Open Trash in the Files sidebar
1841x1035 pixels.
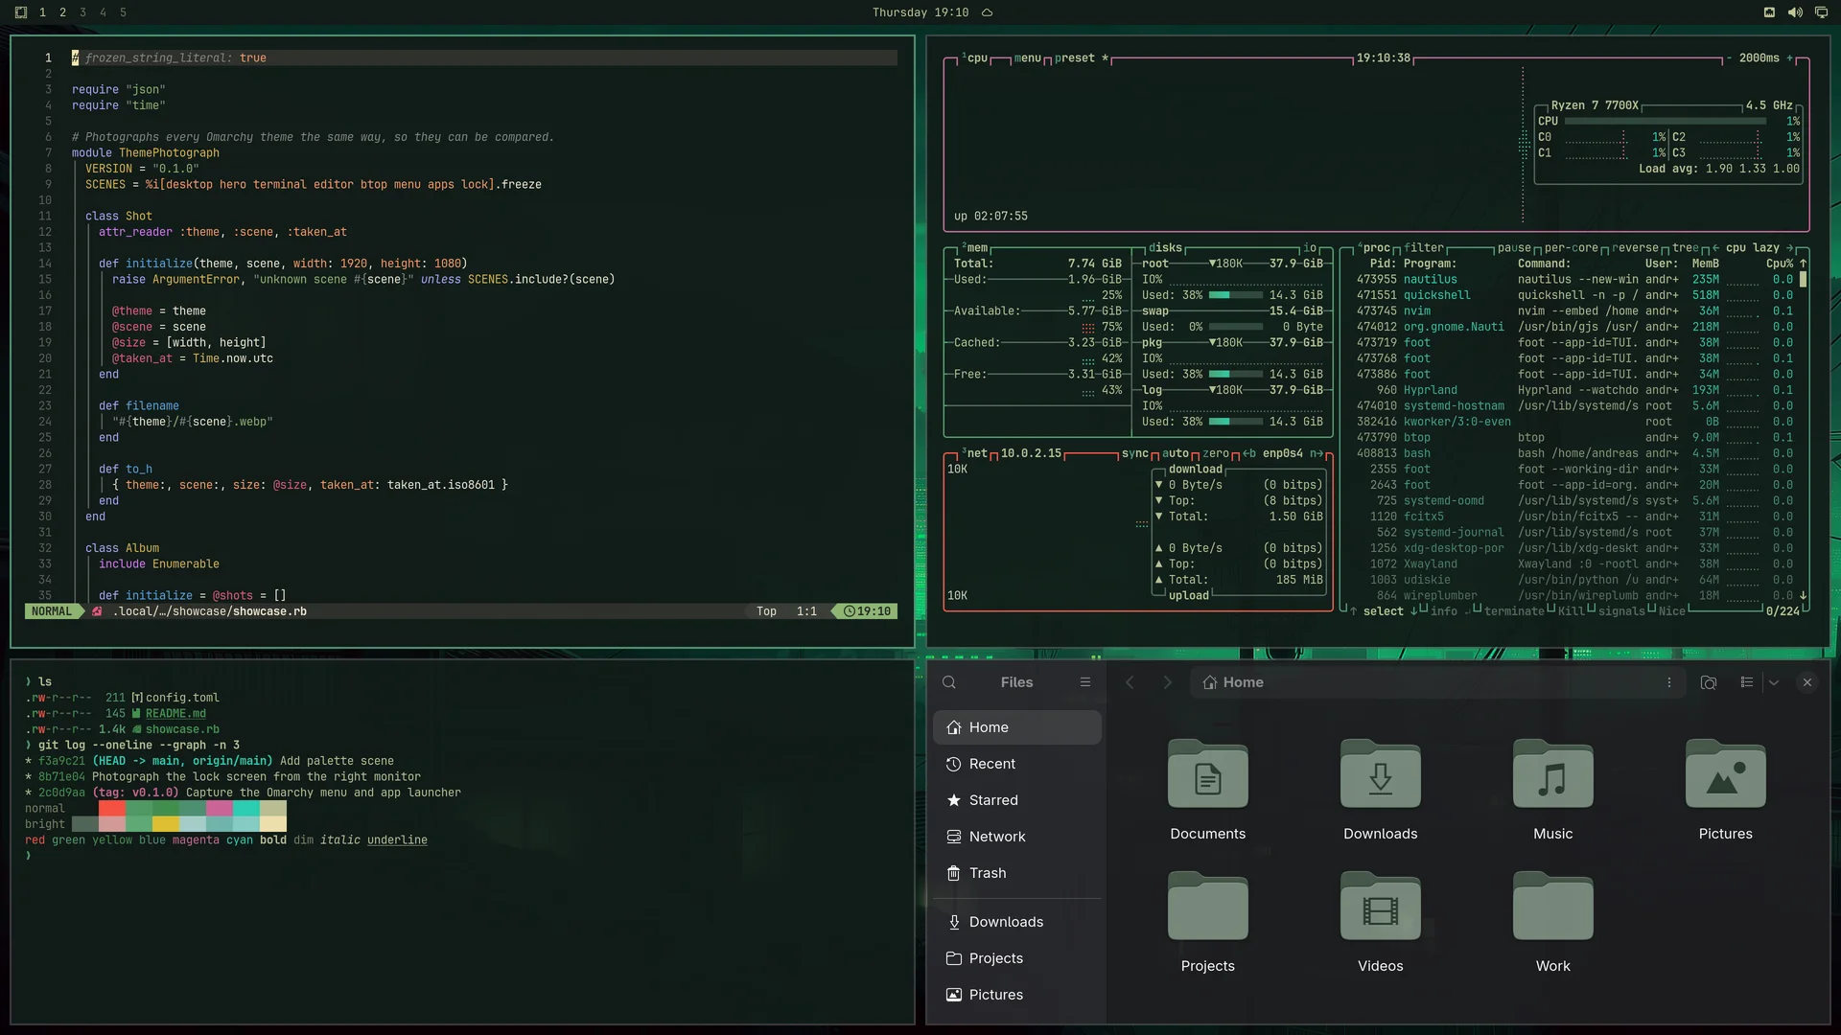coord(1017,873)
